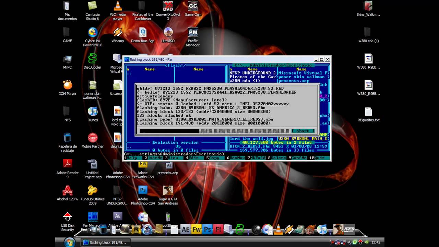Open CyberLink PowerDVD 8 desktop icon
Image resolution: width=439 pixels, height=247 pixels.
(93, 37)
